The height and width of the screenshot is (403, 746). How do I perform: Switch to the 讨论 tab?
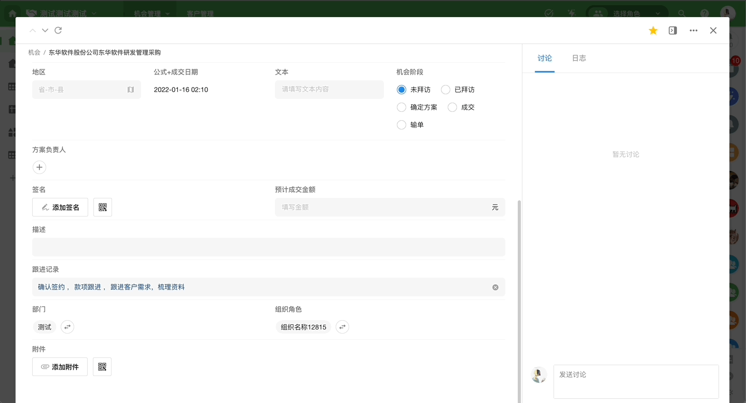tap(545, 58)
